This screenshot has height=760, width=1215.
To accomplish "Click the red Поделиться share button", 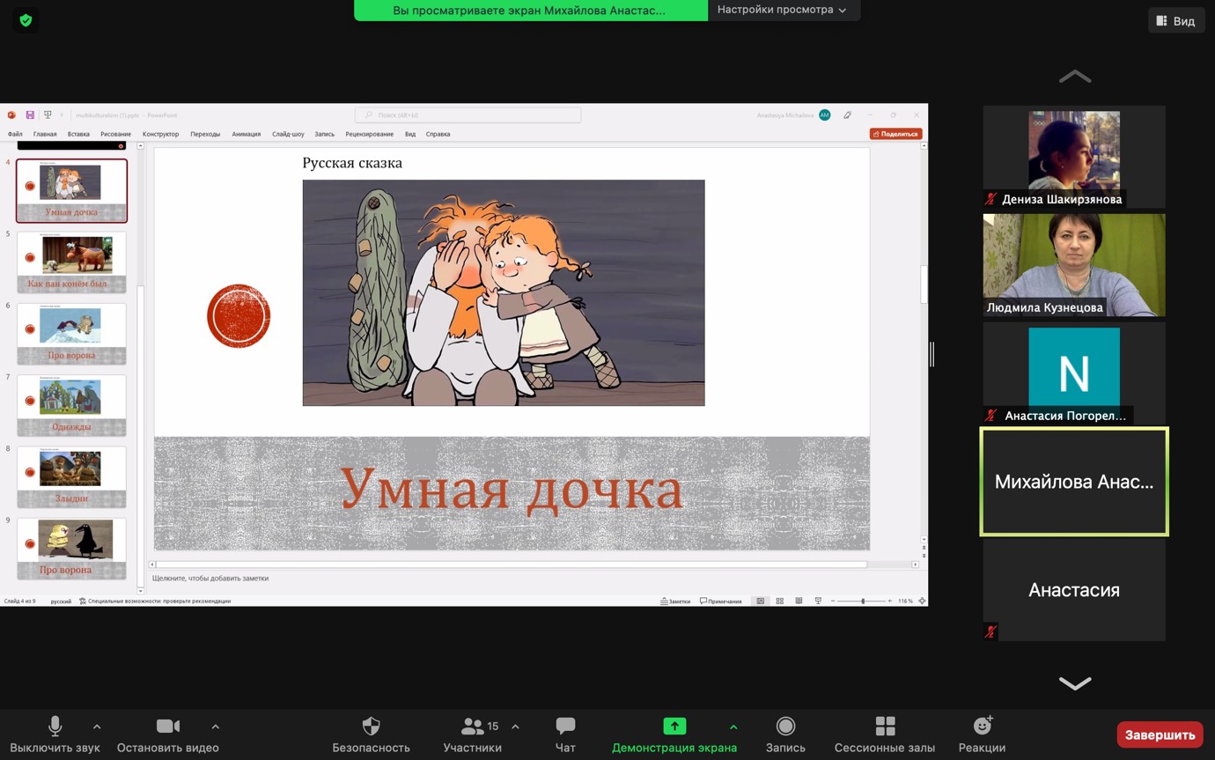I will 895,134.
